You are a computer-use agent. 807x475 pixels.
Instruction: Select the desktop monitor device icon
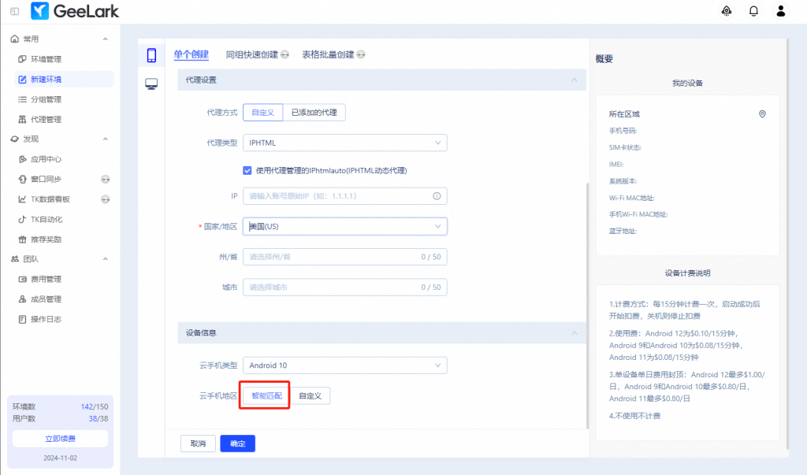click(x=151, y=83)
